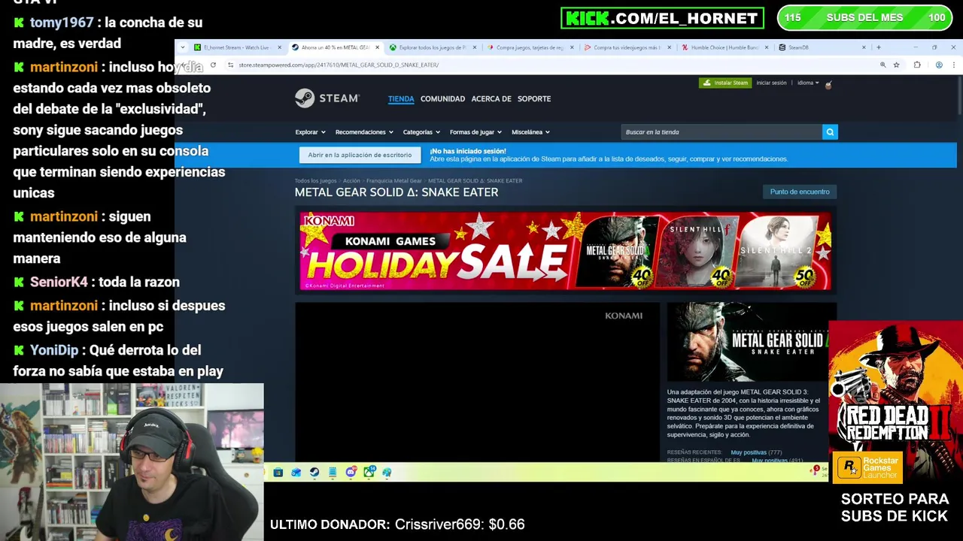Click the Todos los juegos breadcrumb
This screenshot has height=541, width=963.
tap(315, 180)
